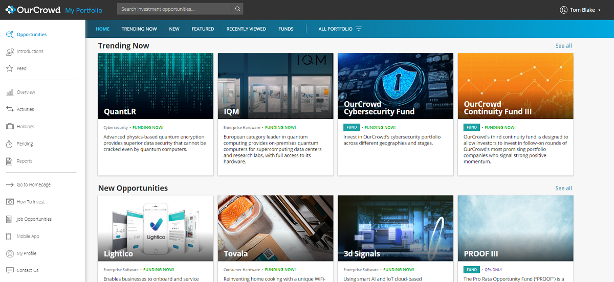Click the Tom Blake user avatar icon
Viewport: 614px width, 282px height.
[564, 10]
